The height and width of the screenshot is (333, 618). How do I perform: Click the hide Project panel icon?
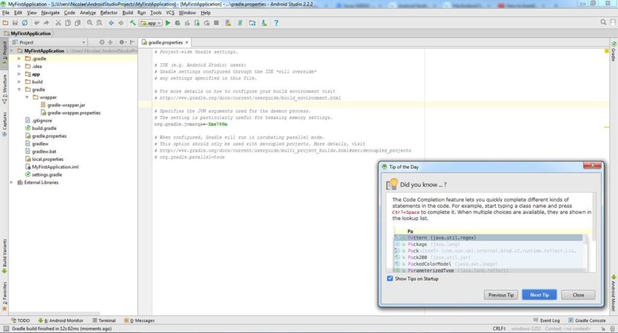tap(132, 42)
